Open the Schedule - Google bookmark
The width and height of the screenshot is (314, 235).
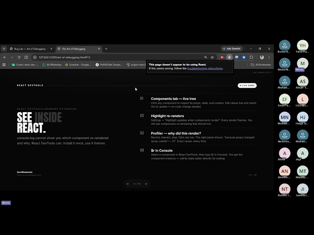[78, 65]
